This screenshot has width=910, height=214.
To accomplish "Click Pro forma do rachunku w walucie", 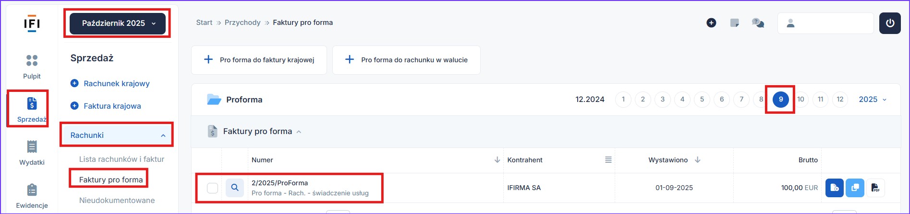I will [406, 60].
